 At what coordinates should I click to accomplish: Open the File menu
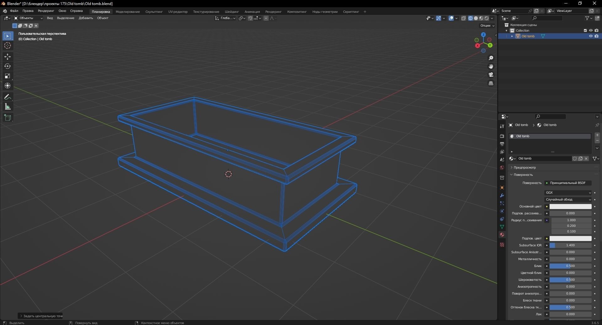tap(14, 11)
